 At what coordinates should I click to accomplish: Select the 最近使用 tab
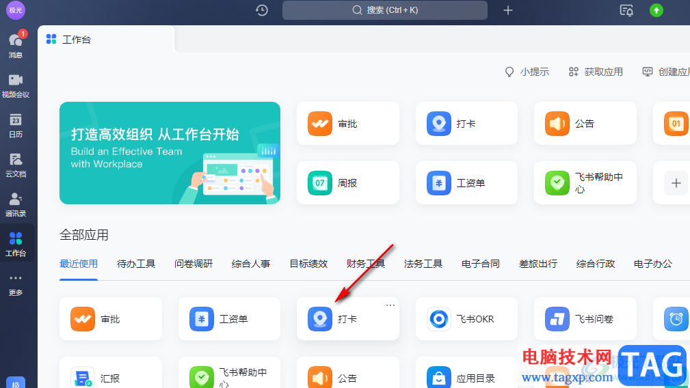tap(79, 264)
